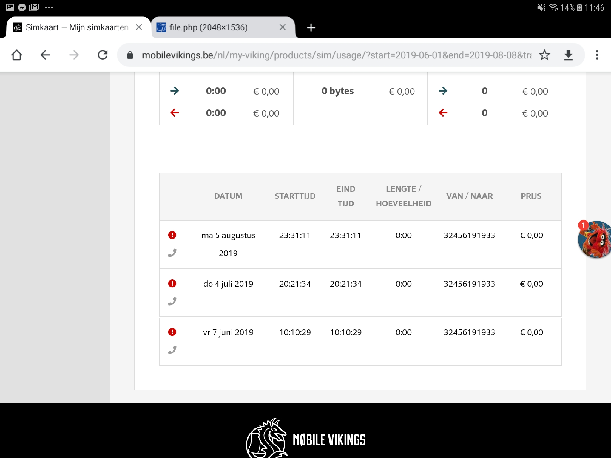This screenshot has height=458, width=611.
Task: Close the Simkaart tab
Action: click(x=139, y=27)
